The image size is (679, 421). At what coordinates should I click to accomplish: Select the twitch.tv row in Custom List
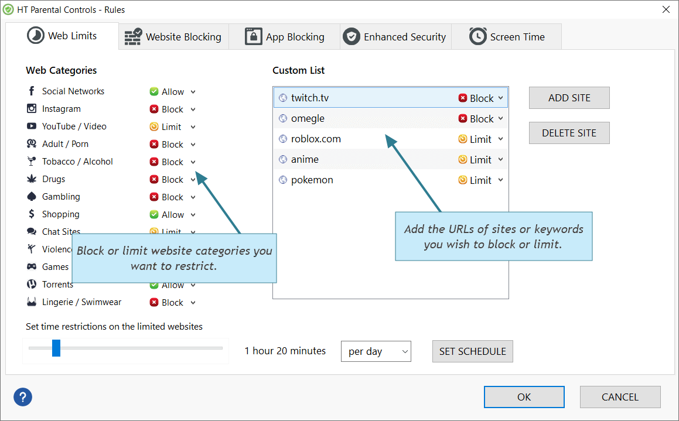click(391, 98)
